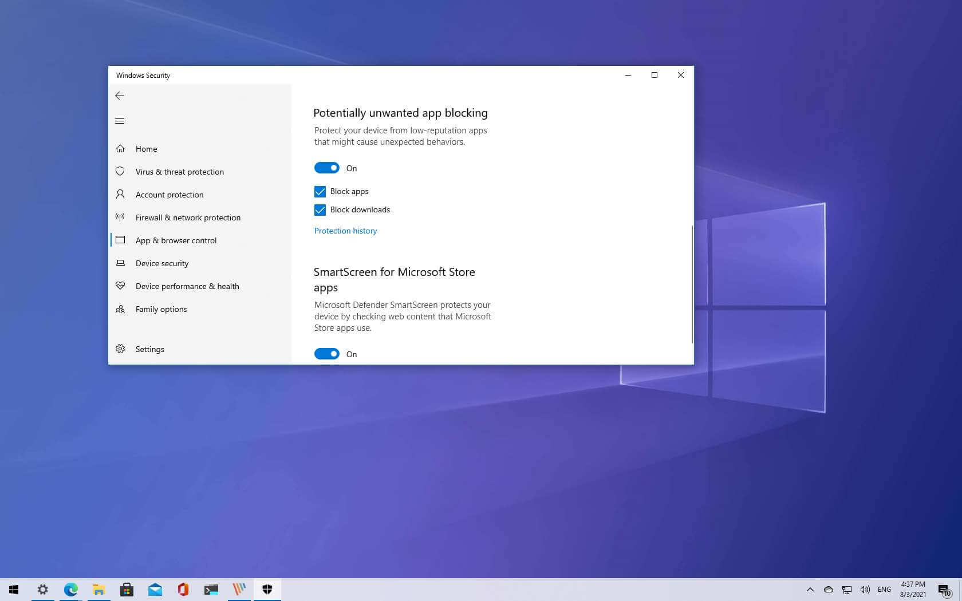This screenshot has width=962, height=601.
Task: Disable SmartScreen for Microsoft Store apps toggle
Action: click(327, 354)
